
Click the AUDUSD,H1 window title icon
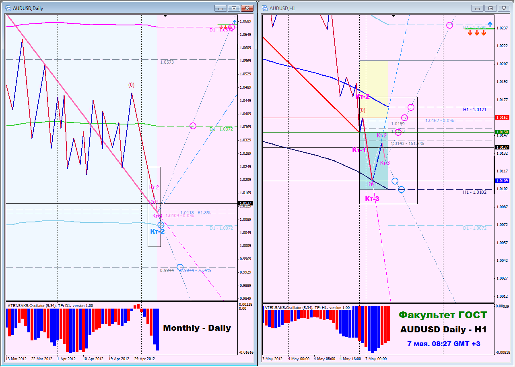pyautogui.click(x=265, y=8)
